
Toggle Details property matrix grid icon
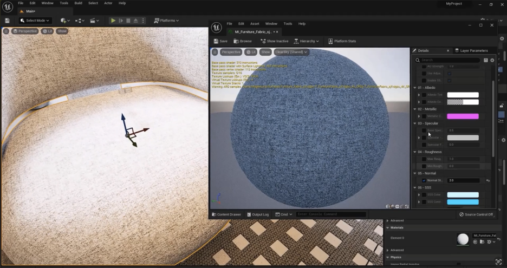tap(486, 60)
